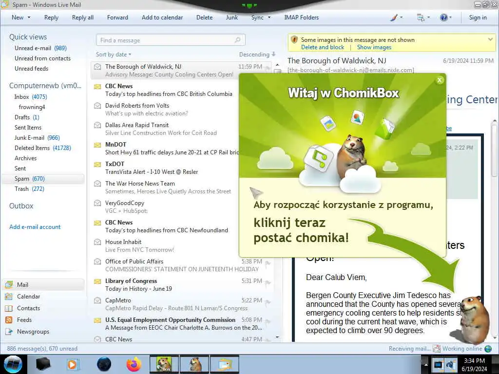The height and width of the screenshot is (374, 499).
Task: Open the Menus layout toolbar icon
Action: click(x=421, y=18)
